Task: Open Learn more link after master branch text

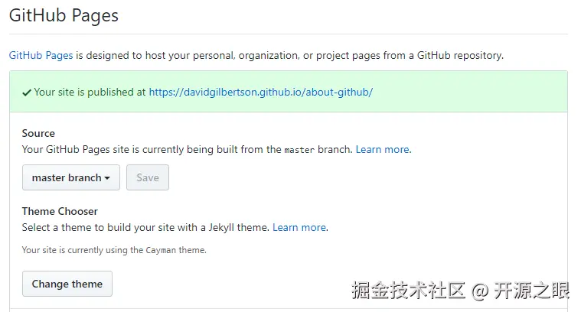Action: coord(383,149)
